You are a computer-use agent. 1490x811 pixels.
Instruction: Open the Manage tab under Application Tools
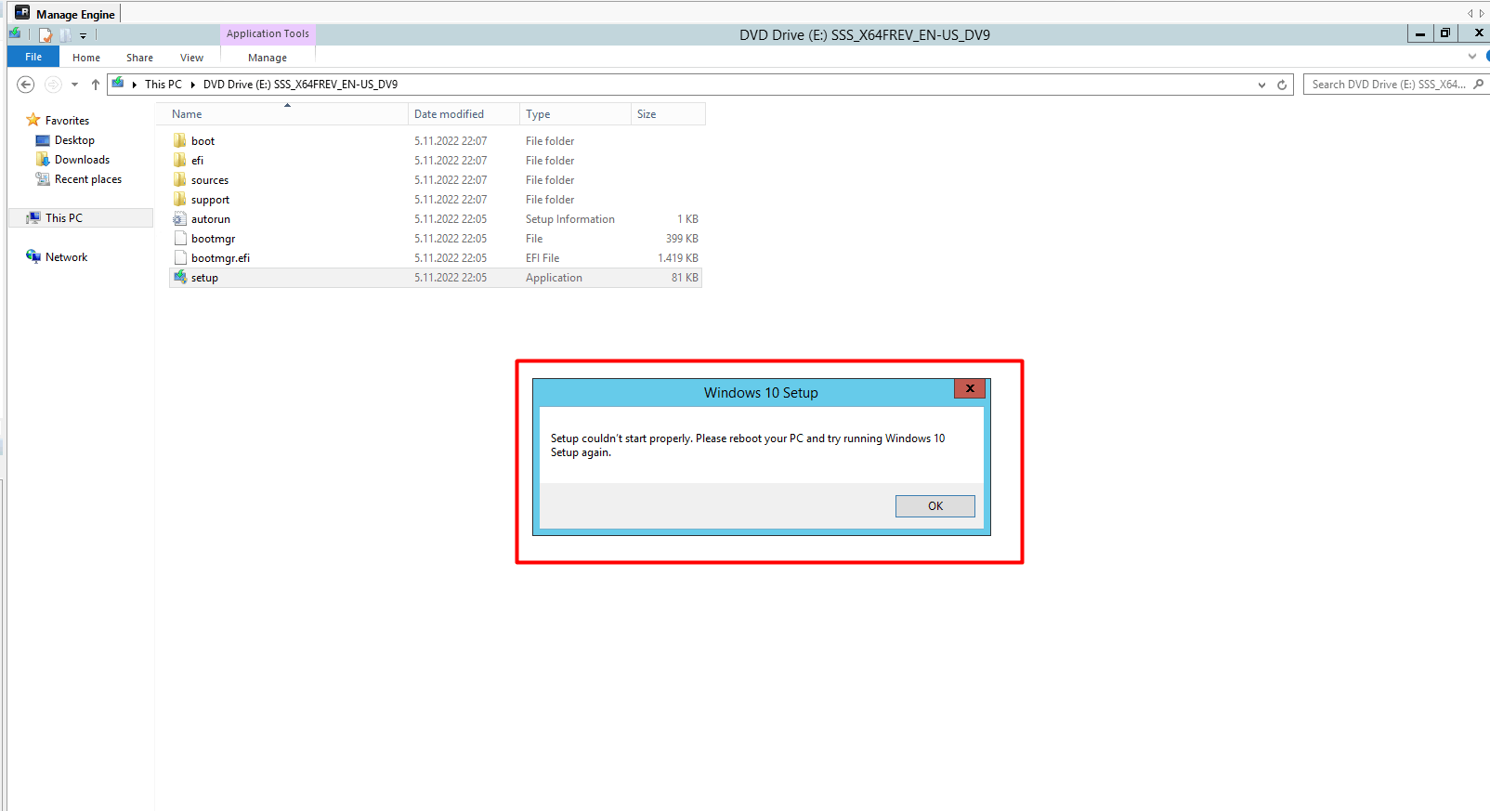[268, 58]
